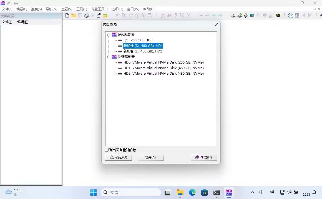322x199 pixels.
Task: Click the Open RAM chip toolbar icon
Action: pyautogui.click(x=246, y=15)
